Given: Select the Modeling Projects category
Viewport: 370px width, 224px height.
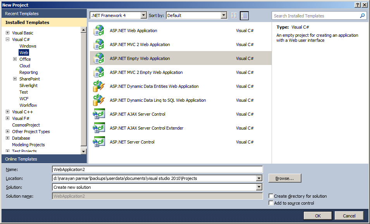Looking at the screenshot, I should pos(28,145).
